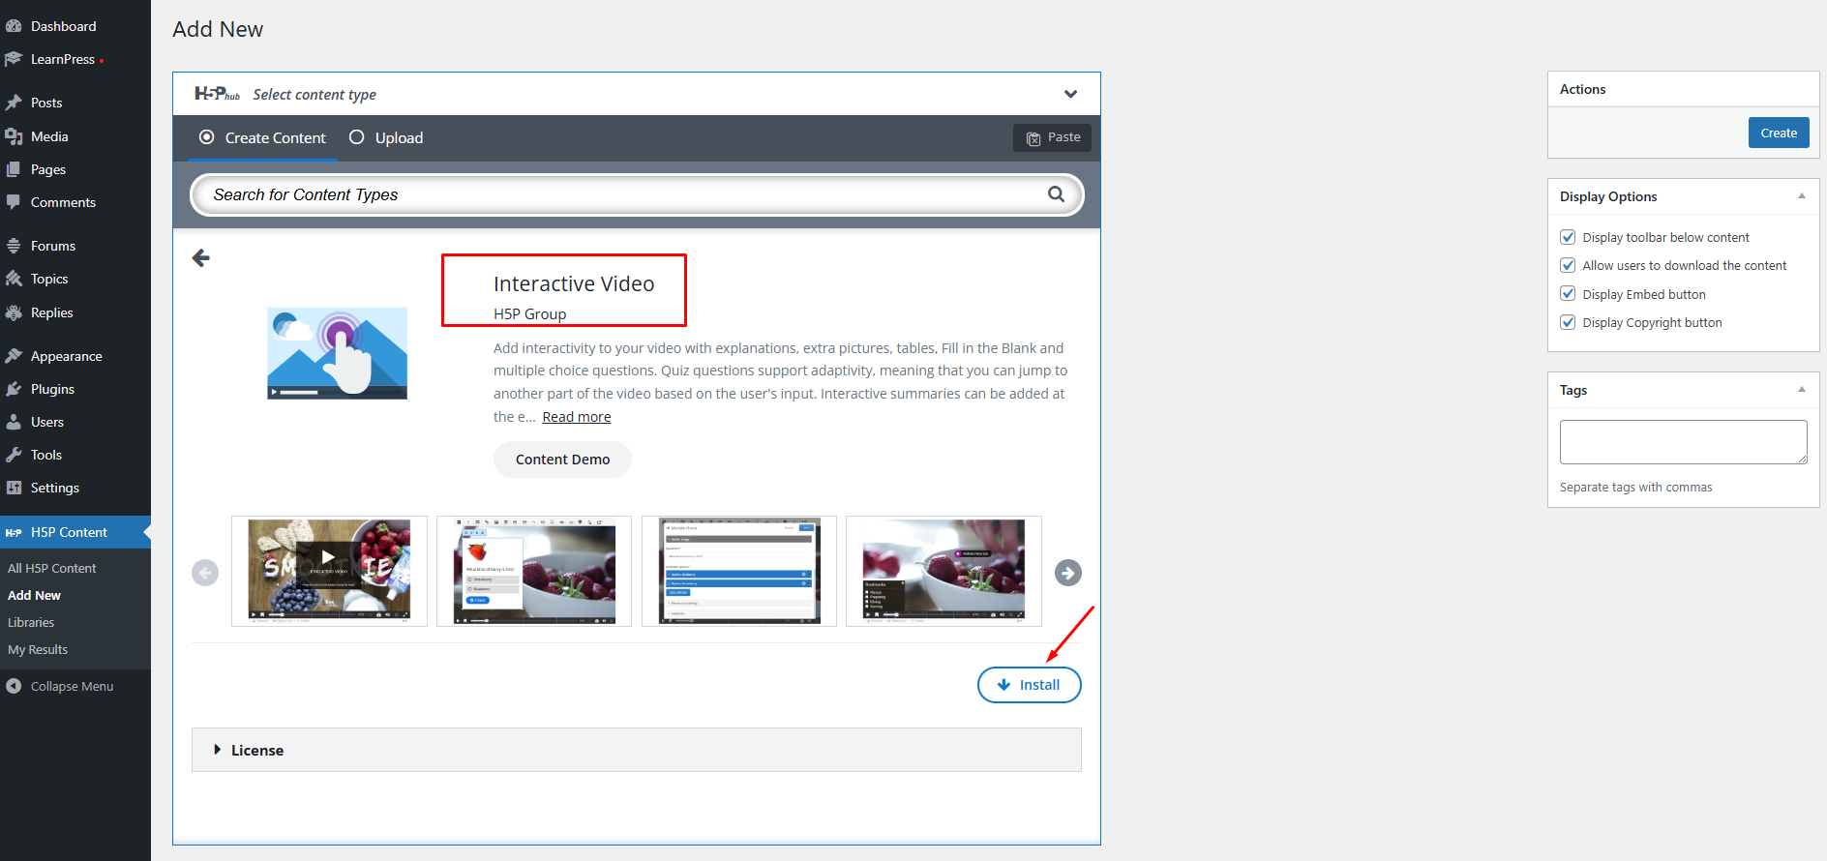Click the Pages icon in sidebar
Screen dimensions: 1827x861
click(14, 169)
